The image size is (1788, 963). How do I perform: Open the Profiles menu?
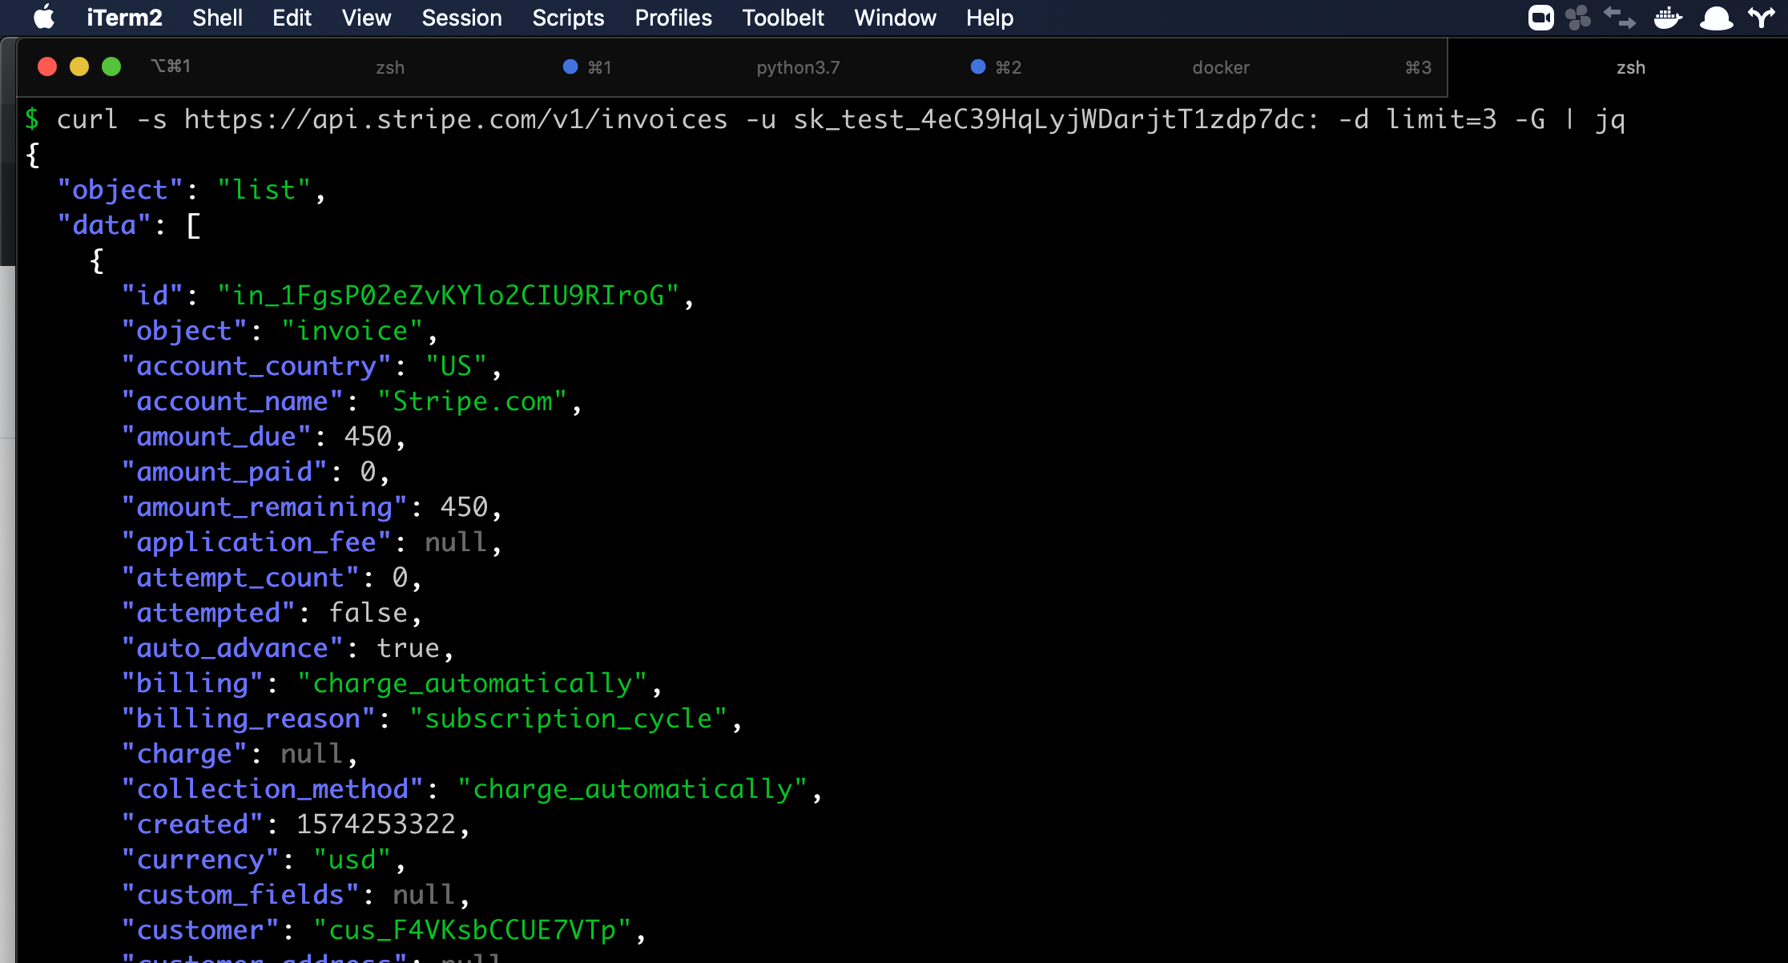[673, 18]
